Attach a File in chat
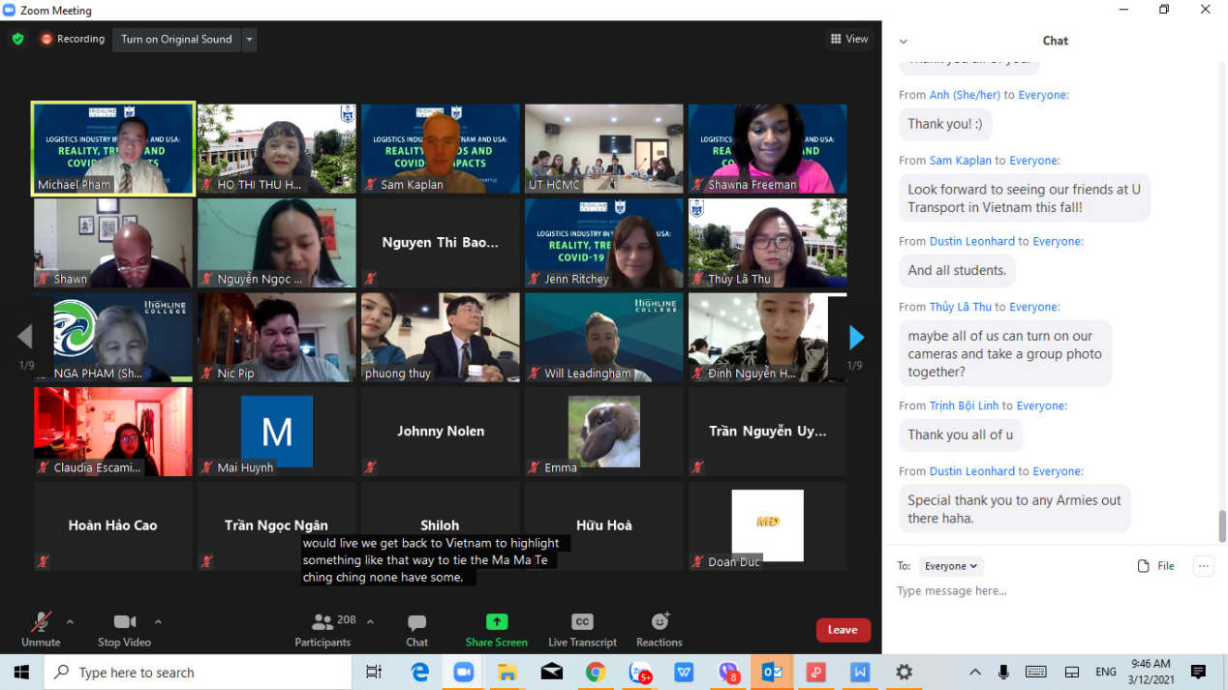The height and width of the screenshot is (690, 1228). click(x=1155, y=566)
